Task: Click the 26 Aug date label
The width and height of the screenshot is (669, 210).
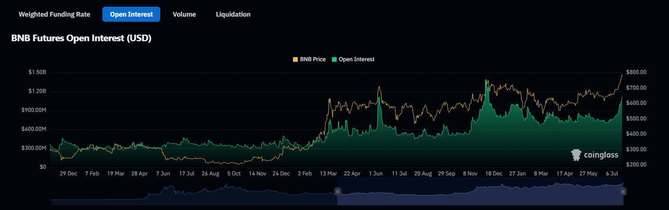Action: pos(211,174)
